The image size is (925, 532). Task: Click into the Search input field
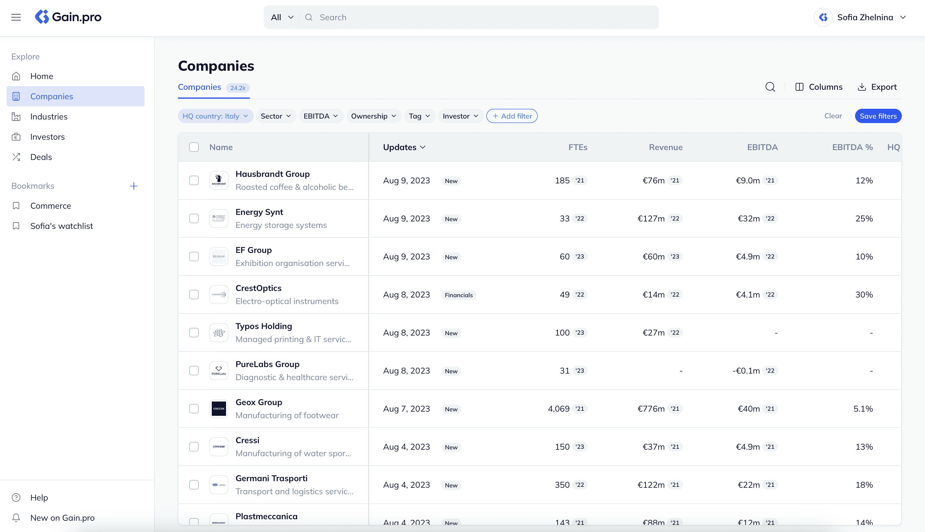pyautogui.click(x=486, y=17)
